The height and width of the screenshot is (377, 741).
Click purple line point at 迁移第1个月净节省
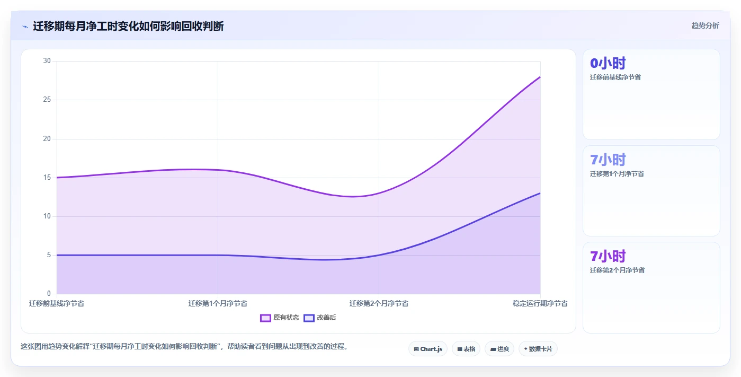(218, 170)
